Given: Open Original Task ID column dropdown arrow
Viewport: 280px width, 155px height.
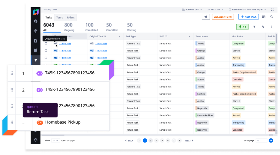Looking at the screenshot, I should (x=120, y=36).
